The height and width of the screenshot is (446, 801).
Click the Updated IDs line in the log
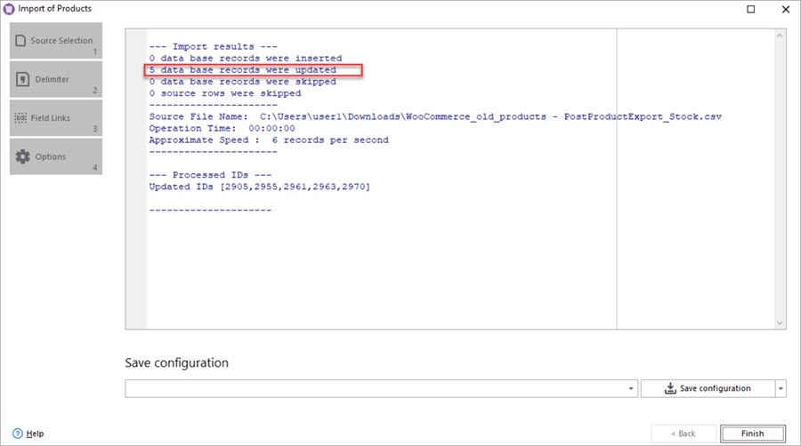(x=259, y=187)
